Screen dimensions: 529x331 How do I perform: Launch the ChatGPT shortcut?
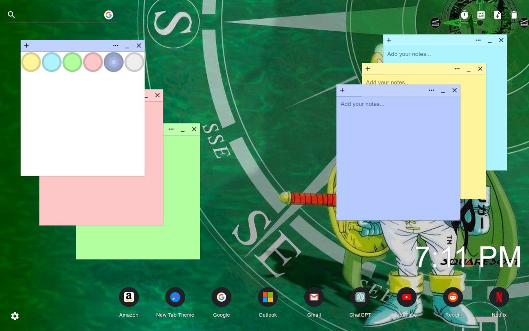click(x=360, y=297)
